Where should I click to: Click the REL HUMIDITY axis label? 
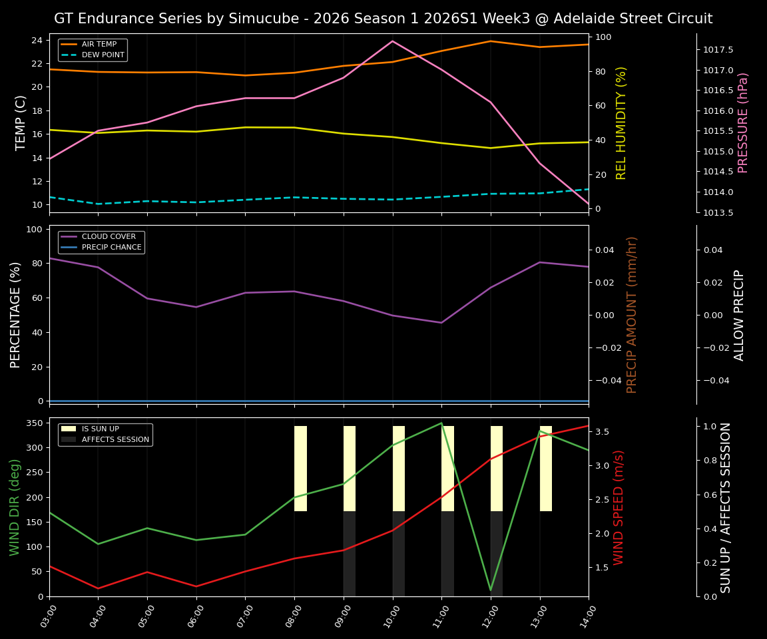pos(622,121)
